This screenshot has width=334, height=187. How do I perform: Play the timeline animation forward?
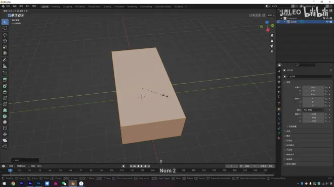pos(141,166)
